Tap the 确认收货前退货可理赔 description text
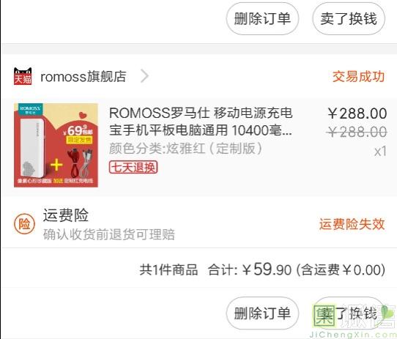Screen dimensions: 397x339 click(109, 234)
